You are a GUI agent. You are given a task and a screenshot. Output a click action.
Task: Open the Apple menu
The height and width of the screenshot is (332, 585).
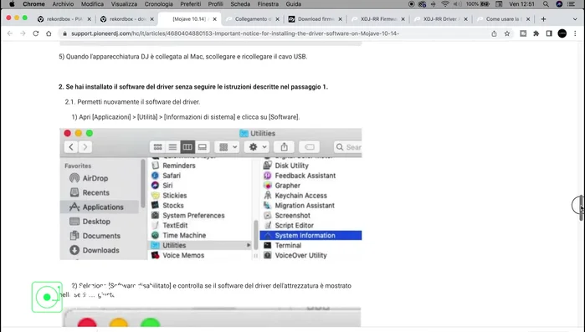point(12,4)
